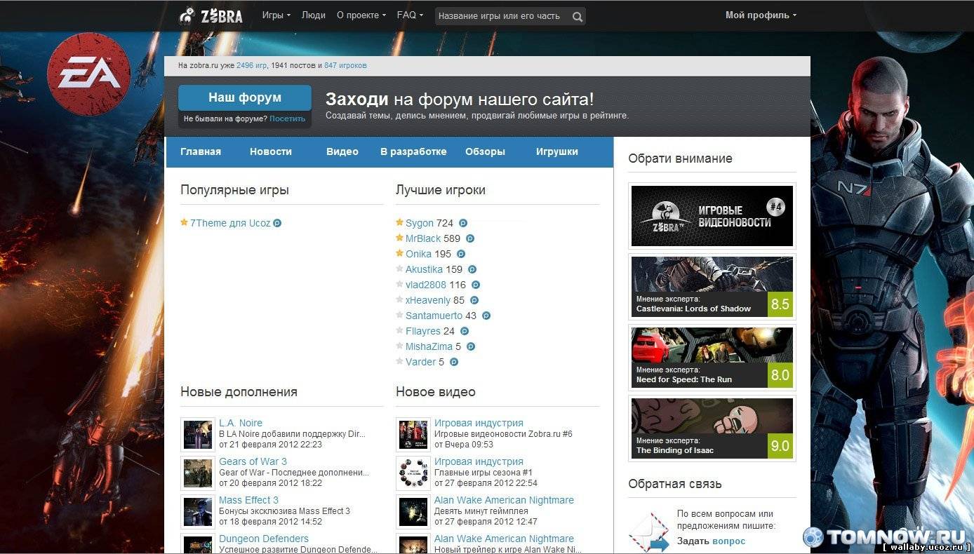The image size is (974, 554).
Task: Click the round icon next to Santamuerto 43
Action: [x=486, y=316]
